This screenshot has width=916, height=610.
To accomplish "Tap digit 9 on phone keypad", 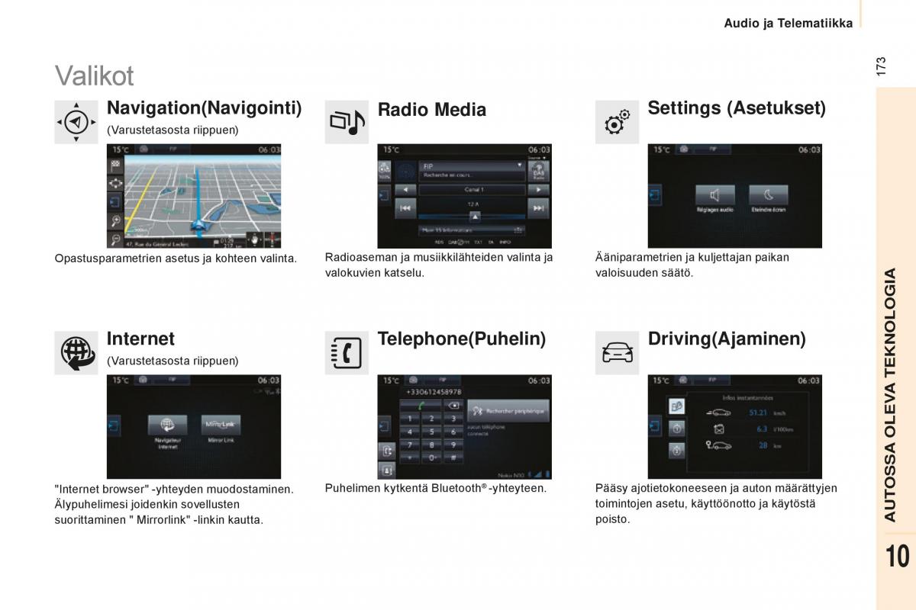I will click(453, 444).
